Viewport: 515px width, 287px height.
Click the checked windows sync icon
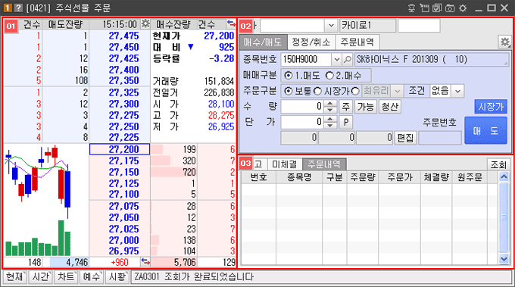pos(437,8)
